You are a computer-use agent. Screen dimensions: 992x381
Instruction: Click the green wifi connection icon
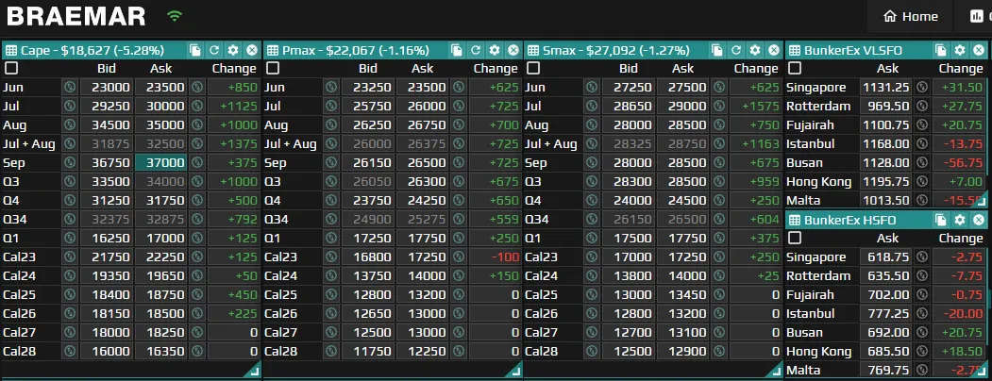coord(175,16)
